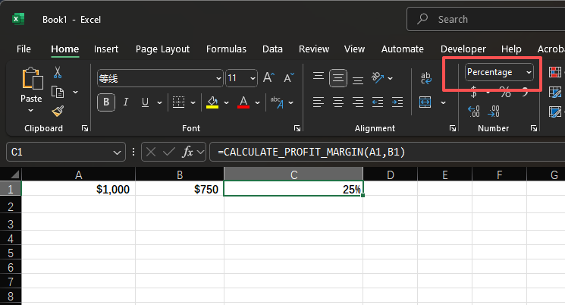Screen dimensions: 565x305
Task: Open the font size dropdown
Action: [253, 78]
